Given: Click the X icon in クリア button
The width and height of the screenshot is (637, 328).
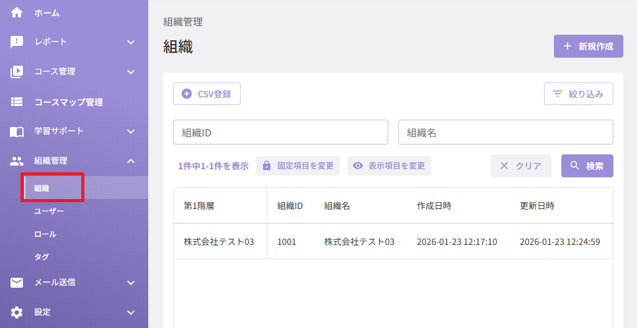Looking at the screenshot, I should point(504,166).
